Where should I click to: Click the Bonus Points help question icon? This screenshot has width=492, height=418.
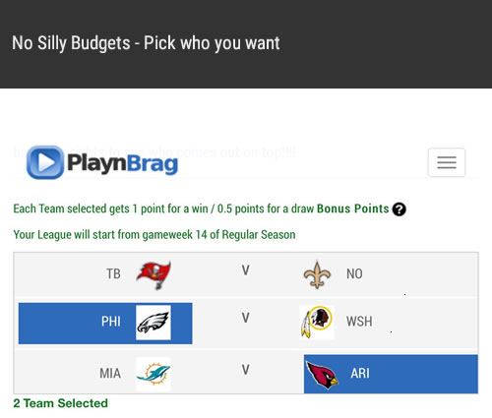pos(400,209)
